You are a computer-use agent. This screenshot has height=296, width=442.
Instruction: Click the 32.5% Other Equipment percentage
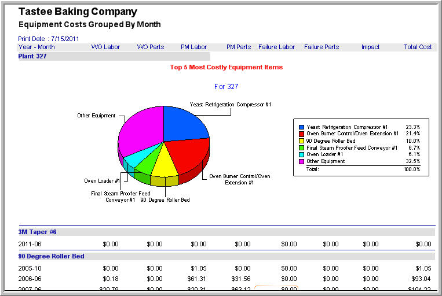[x=413, y=161]
